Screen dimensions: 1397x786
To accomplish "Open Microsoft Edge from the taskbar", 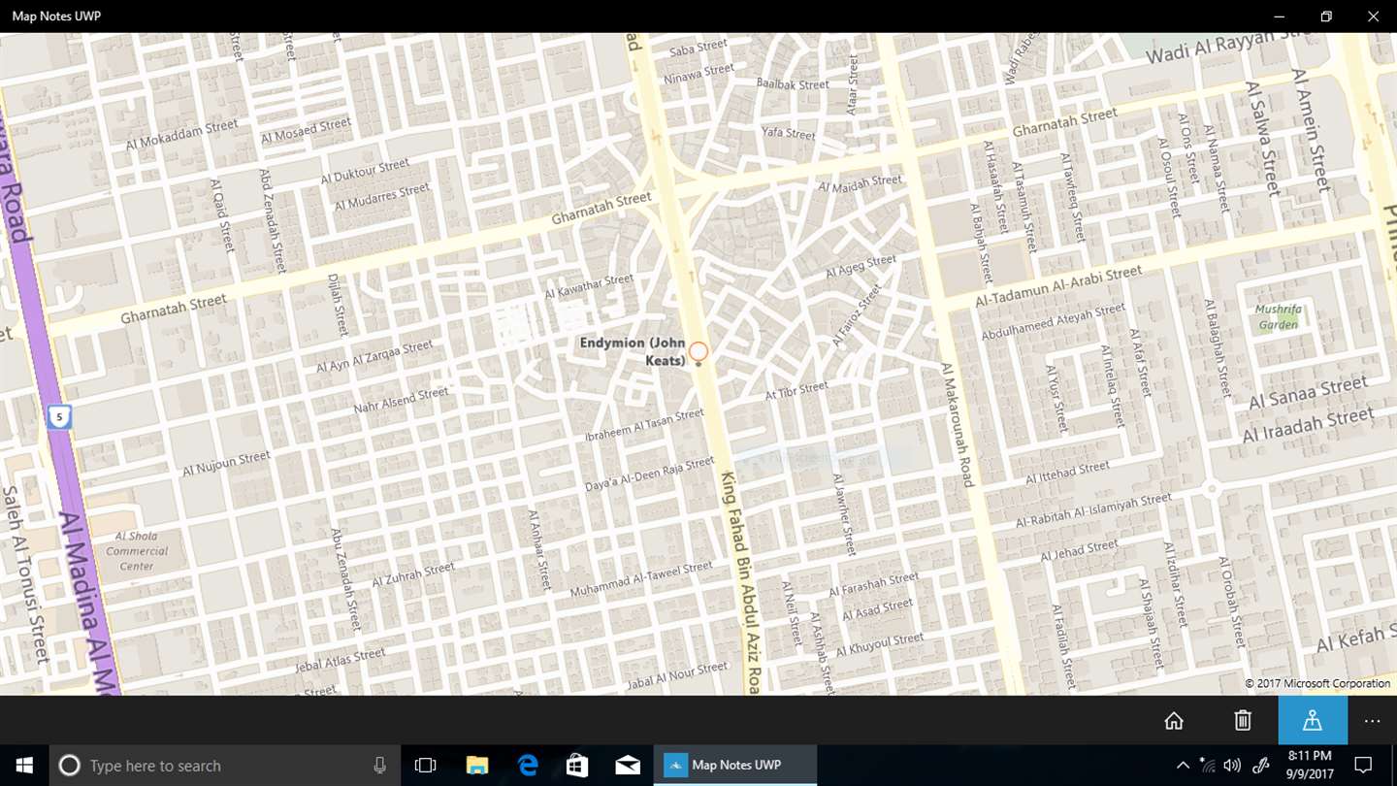I will pyautogui.click(x=527, y=766).
